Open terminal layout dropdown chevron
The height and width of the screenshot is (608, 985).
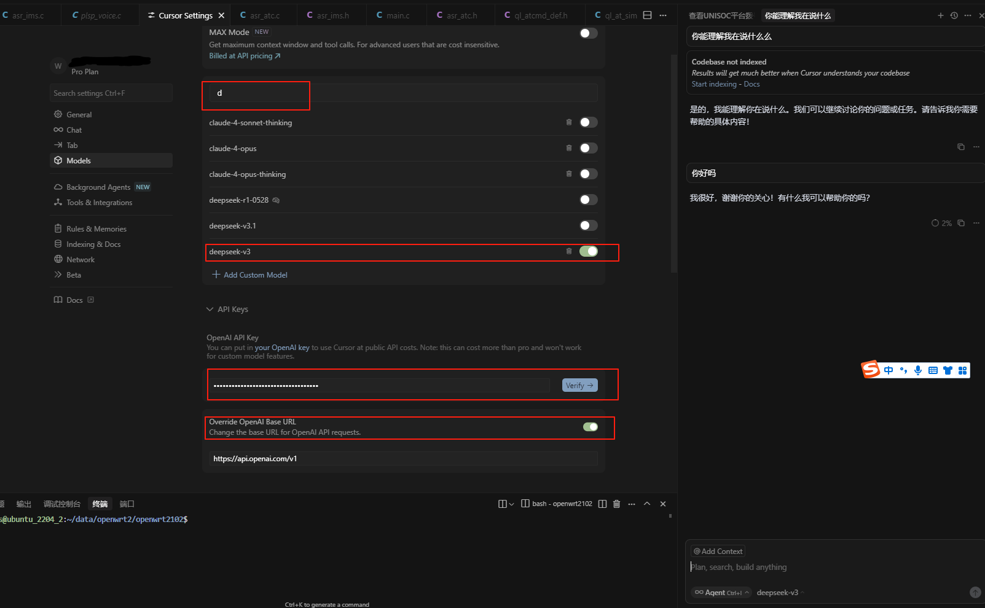coord(511,504)
